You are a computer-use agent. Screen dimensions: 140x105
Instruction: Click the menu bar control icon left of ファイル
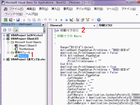(x=6, y=9)
